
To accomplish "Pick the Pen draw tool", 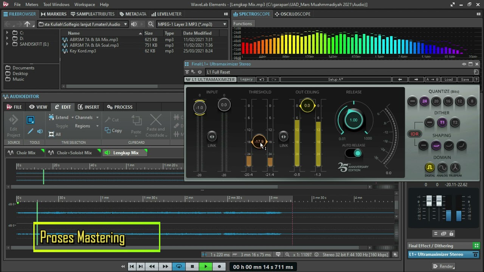I will coord(31,131).
